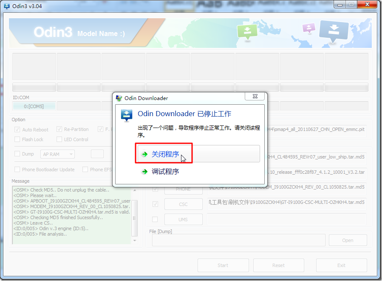
Task: Click the PHONE file button
Action: (x=184, y=189)
